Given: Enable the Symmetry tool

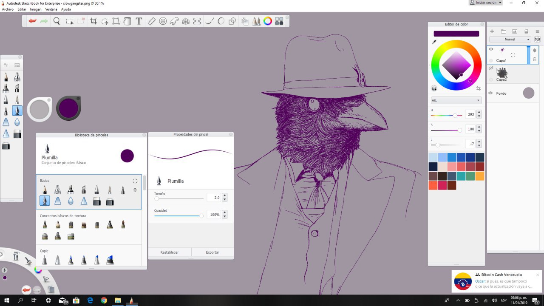Looking at the screenshot, I should pyautogui.click(x=197, y=21).
